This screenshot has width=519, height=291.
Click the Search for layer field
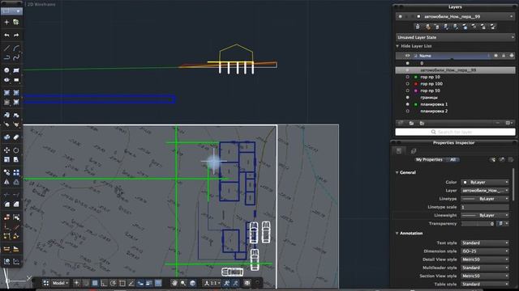pyautogui.click(x=455, y=132)
